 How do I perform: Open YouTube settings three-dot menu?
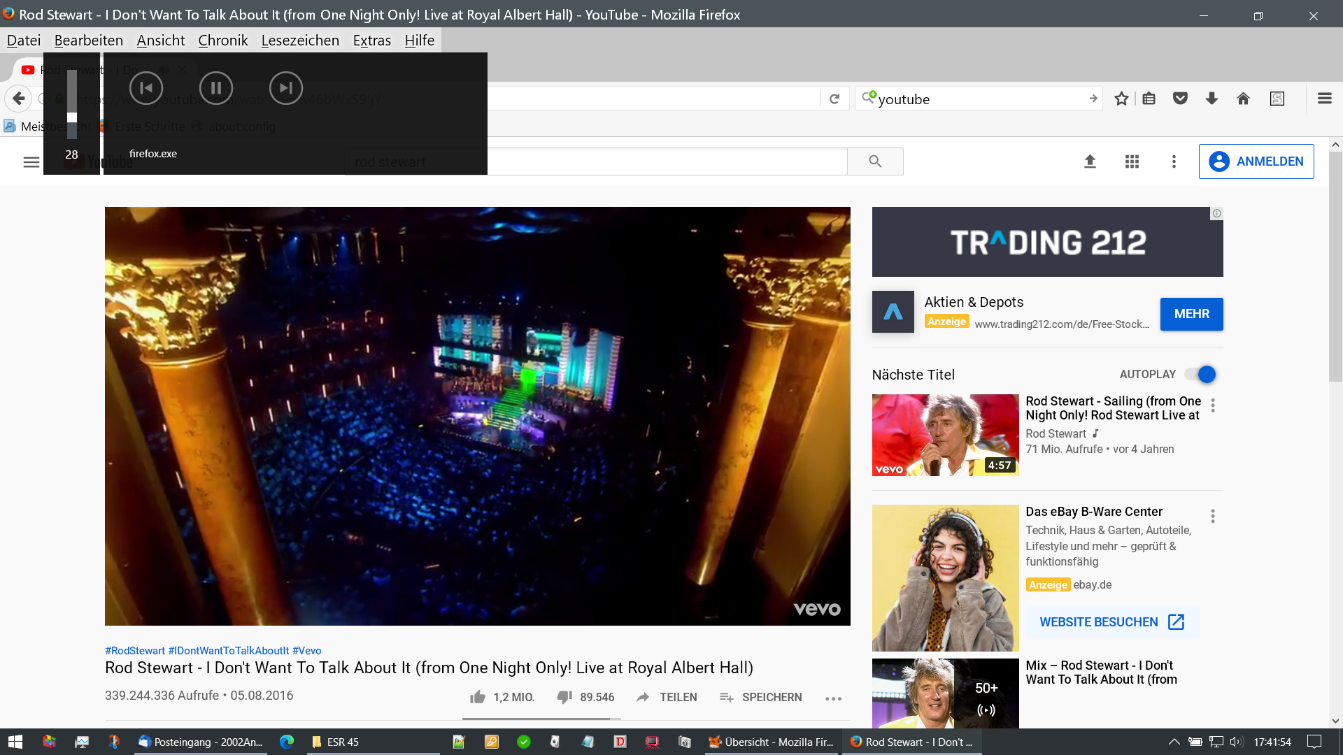coord(1174,161)
